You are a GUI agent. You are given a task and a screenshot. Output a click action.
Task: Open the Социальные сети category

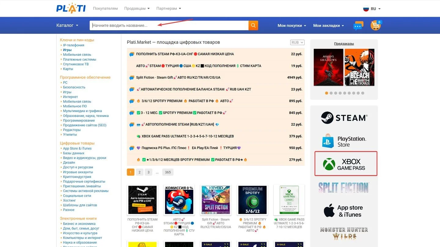click(77, 196)
